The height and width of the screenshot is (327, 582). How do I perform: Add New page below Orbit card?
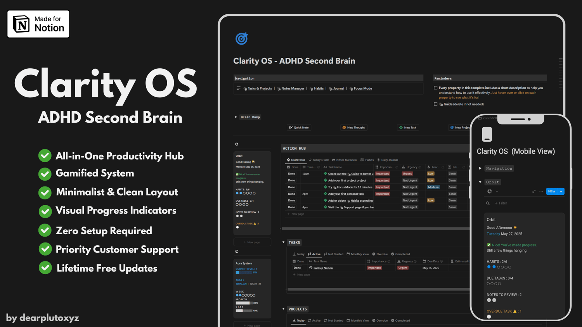[252, 242]
